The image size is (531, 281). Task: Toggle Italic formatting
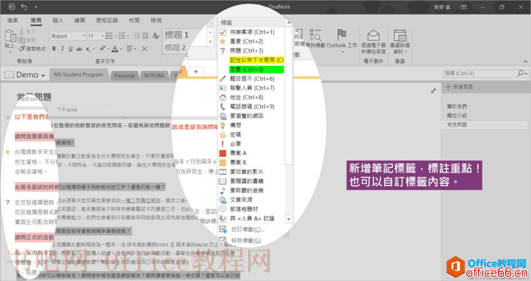coord(62,49)
